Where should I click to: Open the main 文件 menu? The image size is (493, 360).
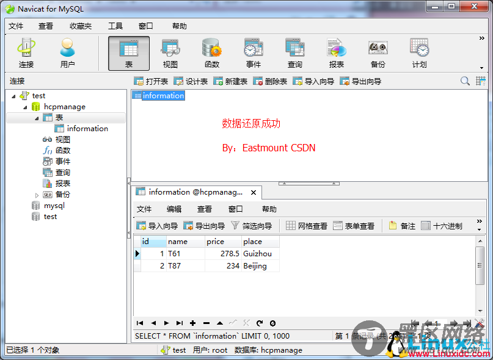point(16,26)
